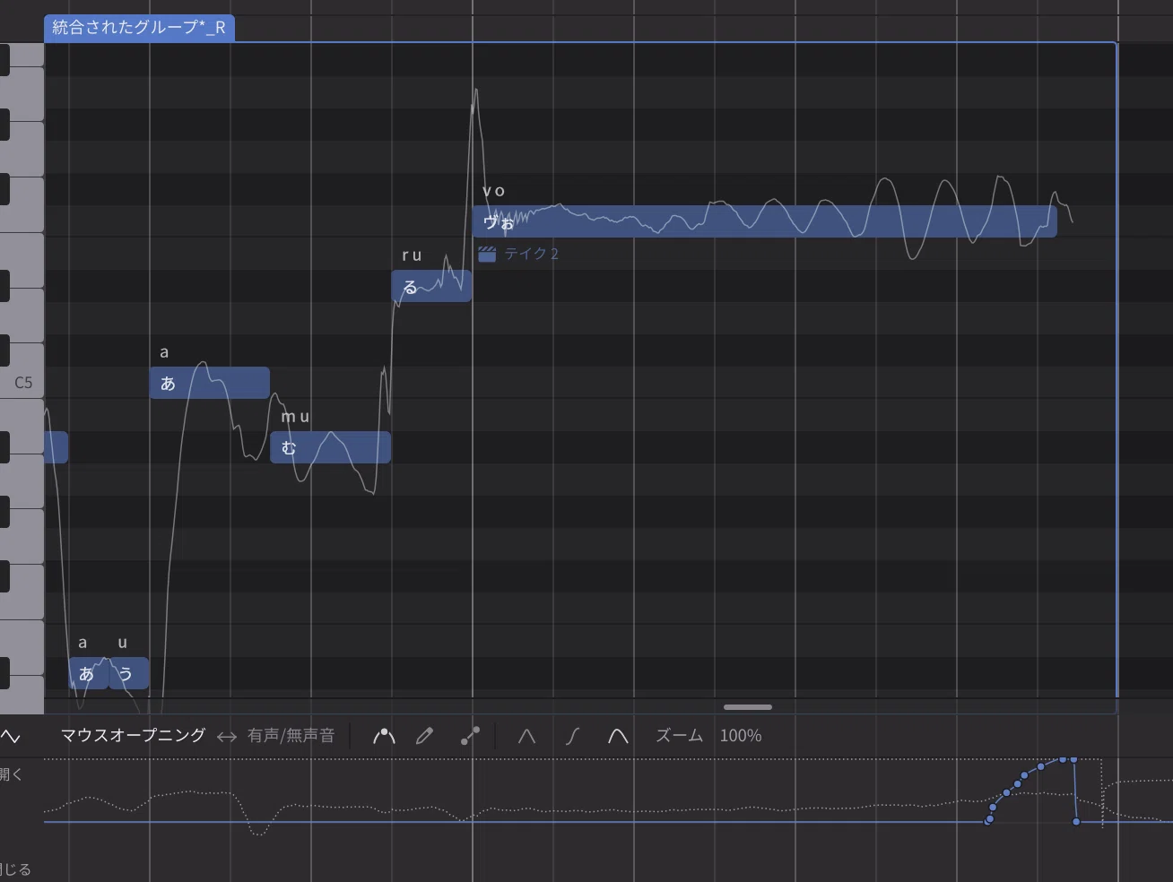Viewport: 1173px width, 882px height.
Task: Click the swap arrows between parameters
Action: tap(227, 737)
